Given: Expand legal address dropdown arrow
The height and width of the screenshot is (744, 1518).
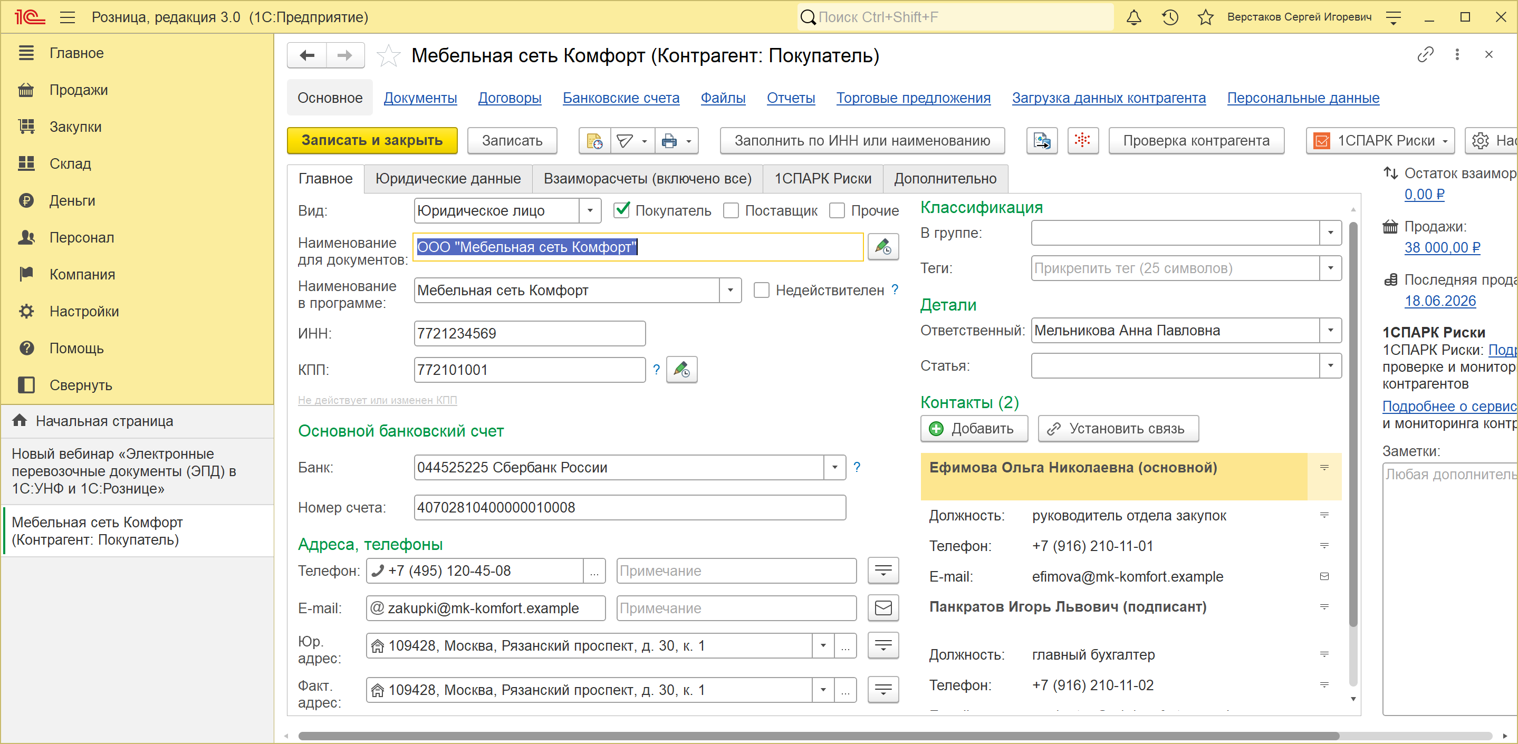Looking at the screenshot, I should pyautogui.click(x=823, y=645).
